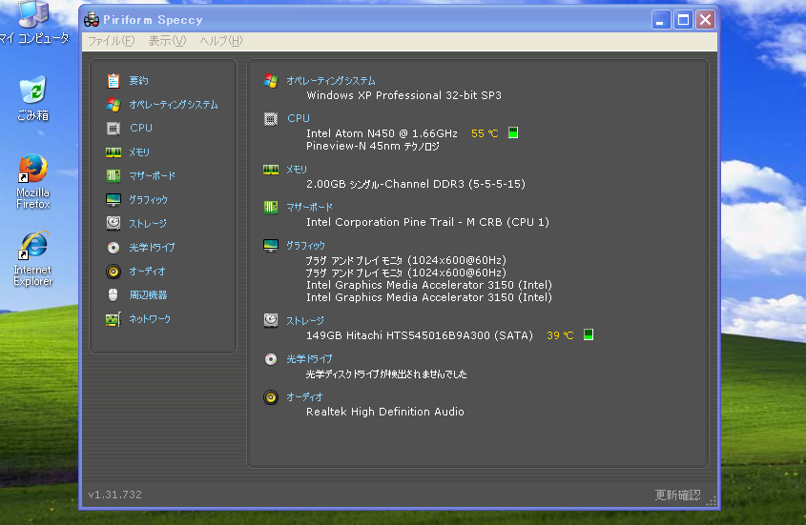Open the メモリ heading link in summary
Viewport: 806px width, 525px height.
[x=296, y=170]
